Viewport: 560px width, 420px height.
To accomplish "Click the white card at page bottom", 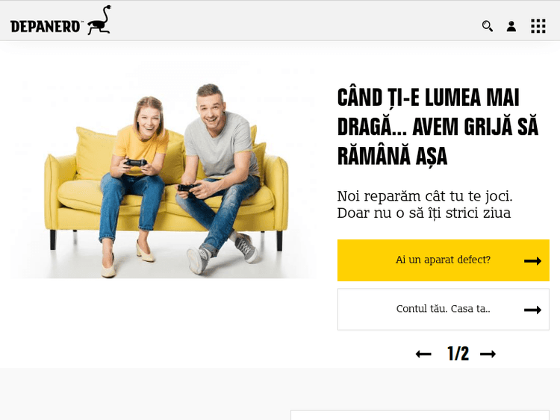I will pos(420,415).
